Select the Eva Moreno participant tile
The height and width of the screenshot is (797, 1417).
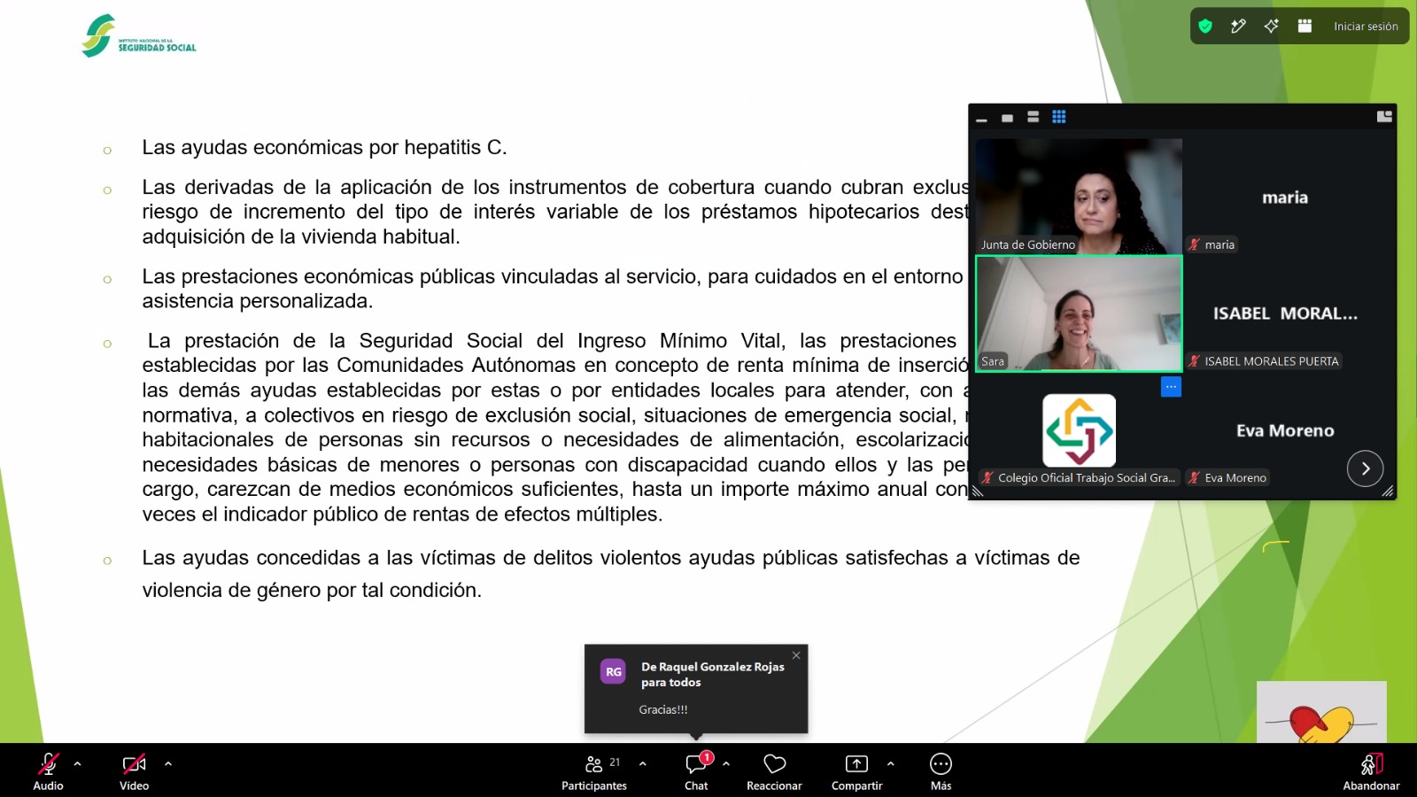[x=1285, y=430]
